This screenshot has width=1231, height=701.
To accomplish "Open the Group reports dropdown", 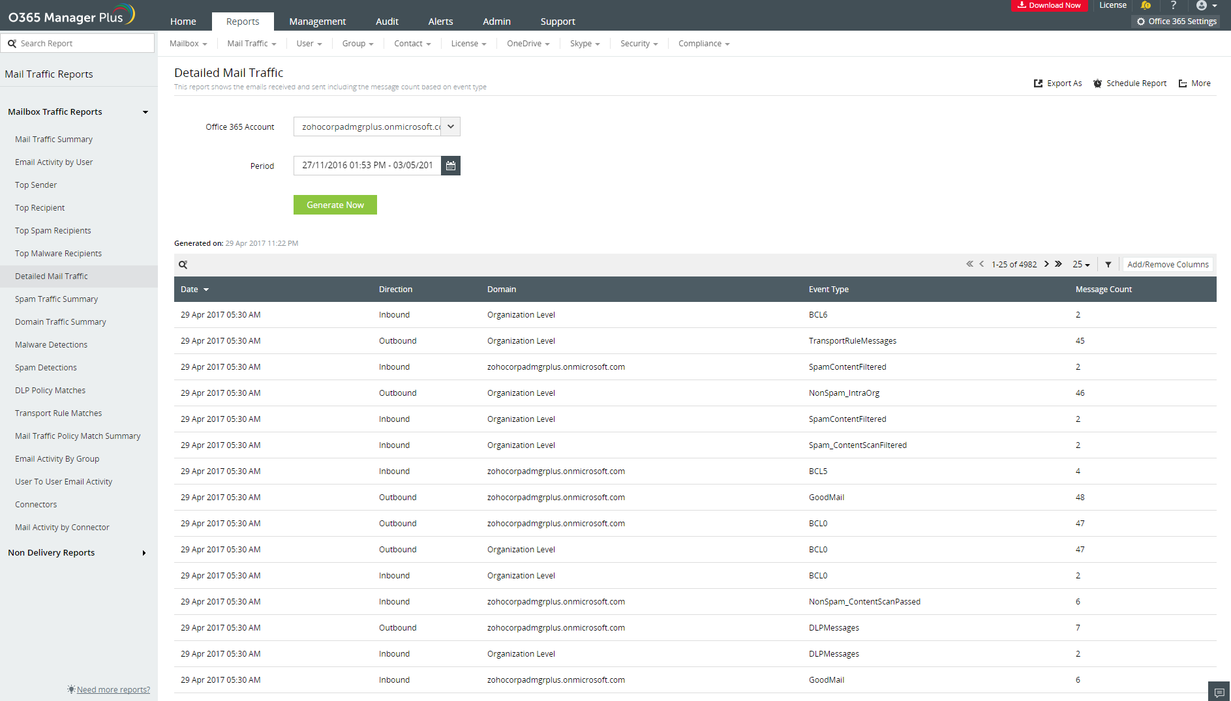I will [x=358, y=44].
